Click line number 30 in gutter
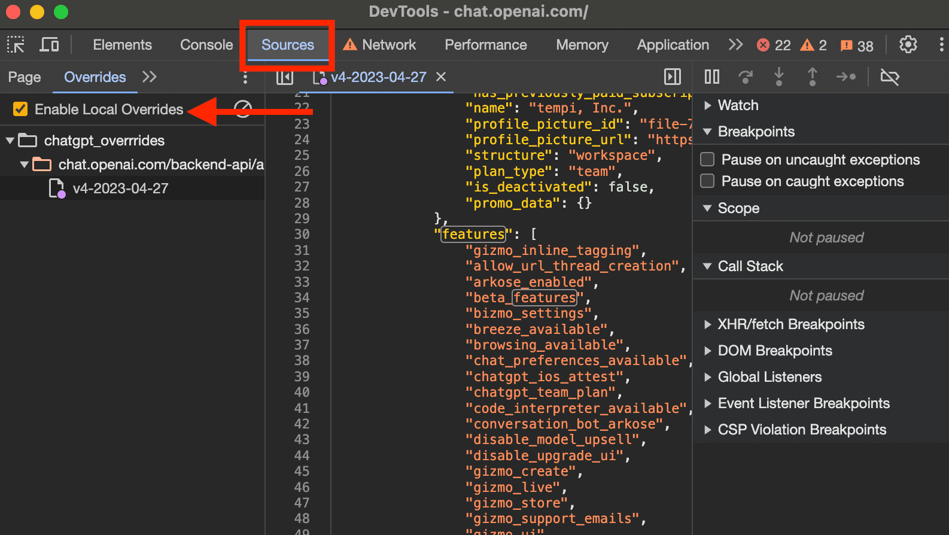The width and height of the screenshot is (949, 535). (302, 234)
